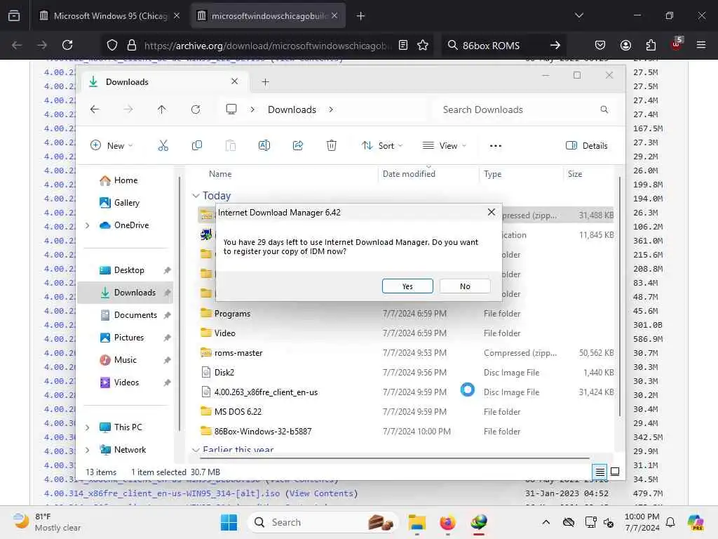
Task: Refresh the Downloads folder view
Action: (196, 109)
